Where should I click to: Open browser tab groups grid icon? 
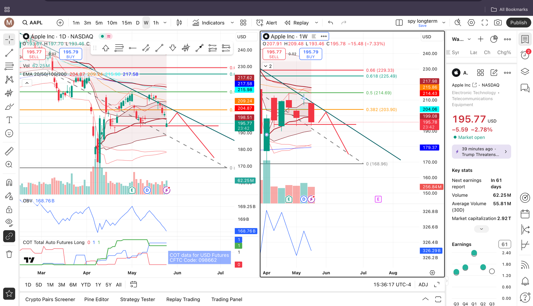pos(7,9)
